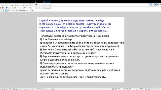Image resolution: width=161 pixels, height=90 pixels.
Task: Select Intersect selection mode
Action: coord(14,10)
